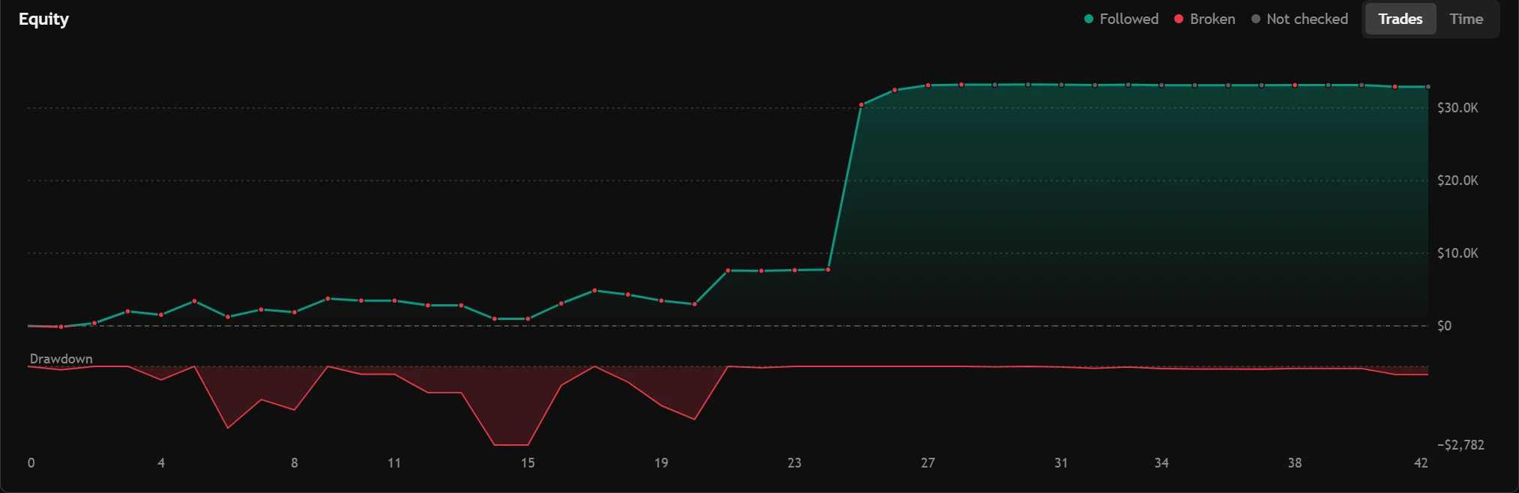Click the $10.0K y-axis label

[x=1458, y=253]
